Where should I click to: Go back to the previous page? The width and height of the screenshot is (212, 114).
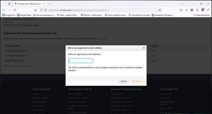coord(4,10)
